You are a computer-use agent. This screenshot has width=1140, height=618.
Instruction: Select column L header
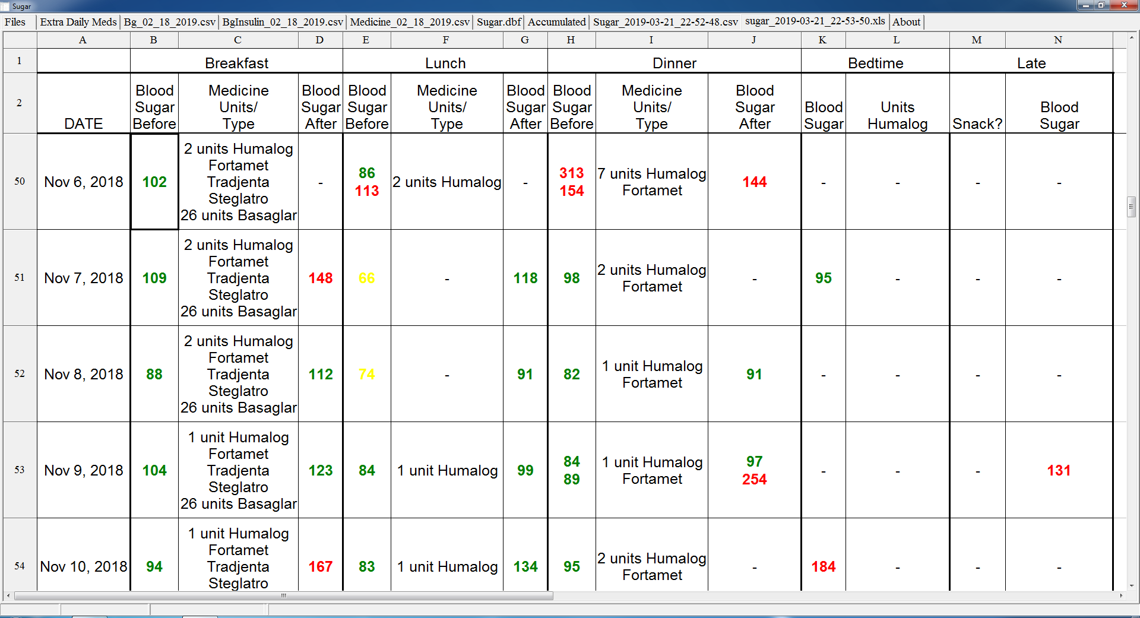[897, 40]
